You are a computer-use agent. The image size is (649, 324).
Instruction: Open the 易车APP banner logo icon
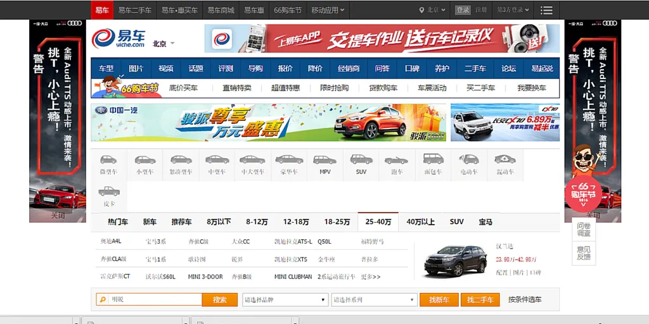click(x=222, y=39)
